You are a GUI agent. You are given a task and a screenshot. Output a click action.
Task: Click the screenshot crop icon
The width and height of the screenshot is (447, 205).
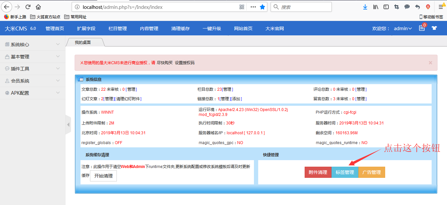click(397, 7)
